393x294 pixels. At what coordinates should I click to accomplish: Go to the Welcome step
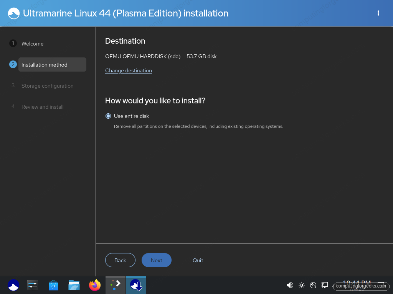[x=32, y=44]
